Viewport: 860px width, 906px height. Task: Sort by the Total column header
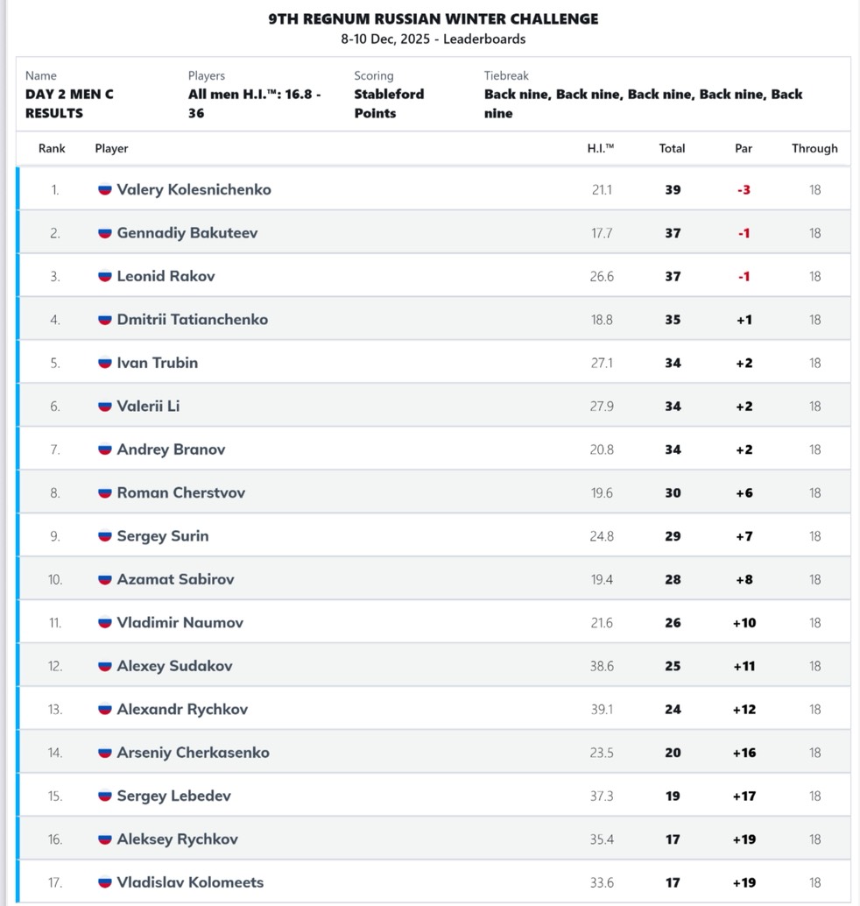click(x=672, y=148)
